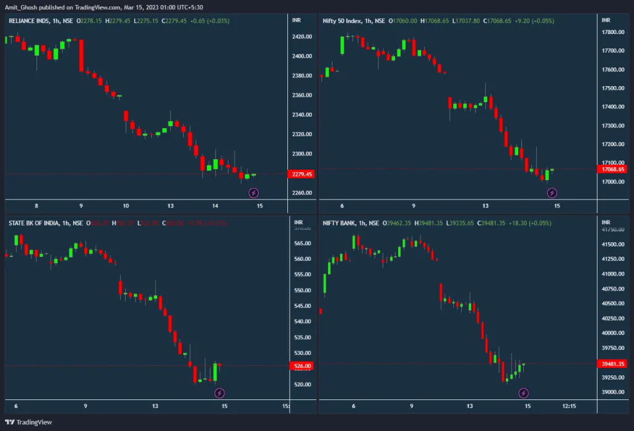Click the 2279.45 current price label

(x=302, y=175)
